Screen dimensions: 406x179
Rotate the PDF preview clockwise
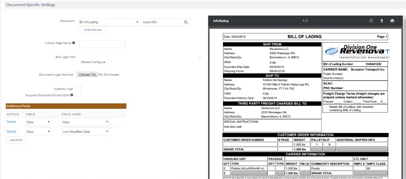[371, 21]
